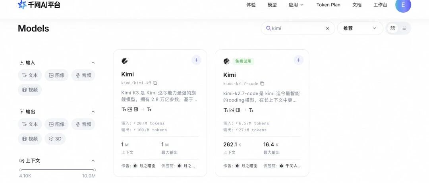This screenshot has height=183, width=429.
Task: Click the 输出 section upload icon
Action: coord(21,112)
